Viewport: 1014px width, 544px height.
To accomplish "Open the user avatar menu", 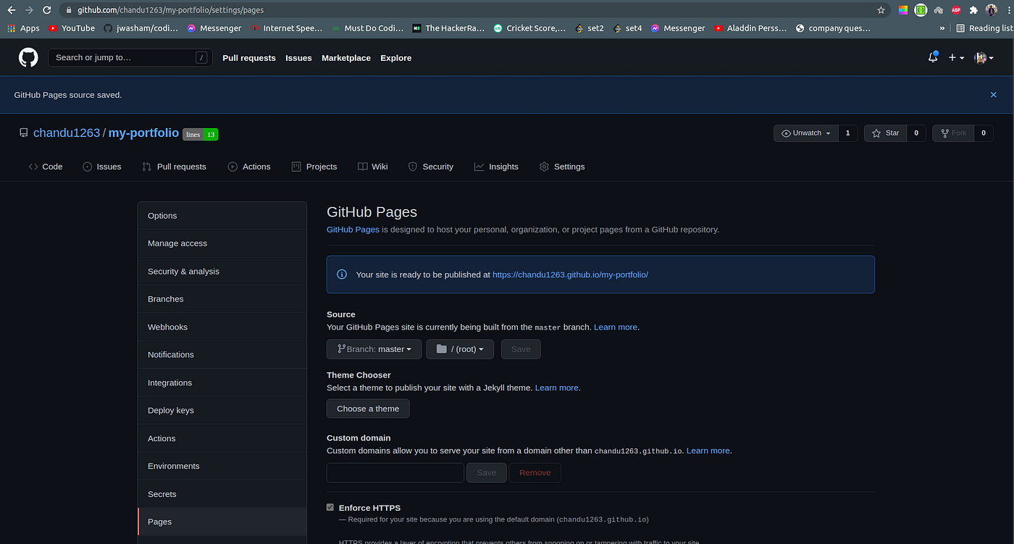I will click(983, 57).
